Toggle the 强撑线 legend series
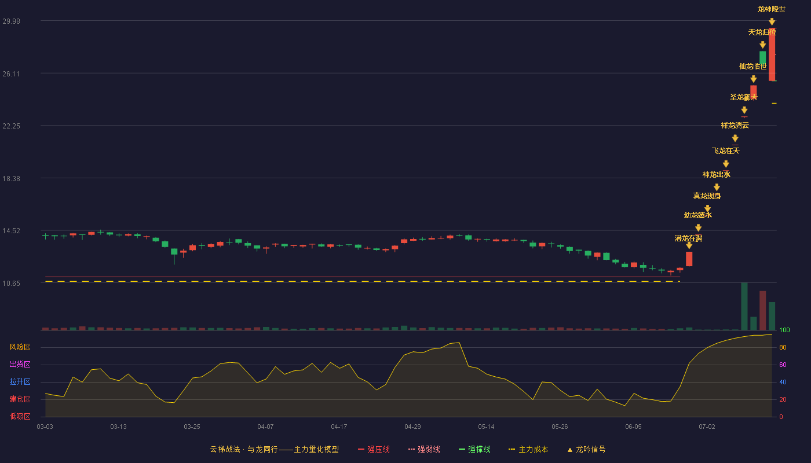 tap(474, 449)
